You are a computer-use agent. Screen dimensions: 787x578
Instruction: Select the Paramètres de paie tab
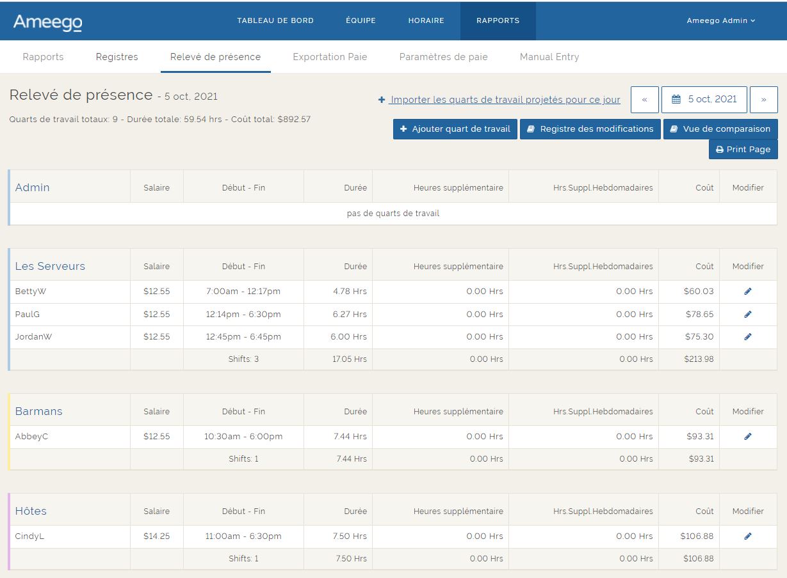point(443,57)
